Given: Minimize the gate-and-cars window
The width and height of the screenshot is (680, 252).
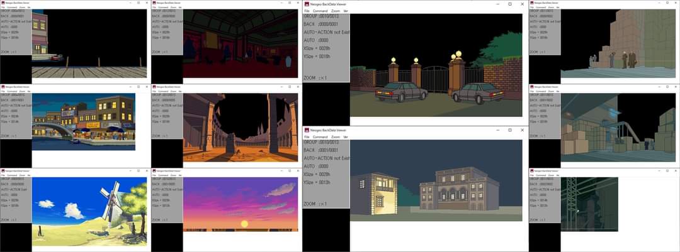Looking at the screenshot, I should coord(497,4).
